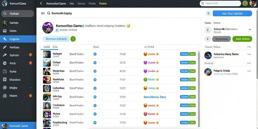Open three-dots menu for Palgric Onida
This screenshot has height=129, width=258.
[249, 71]
